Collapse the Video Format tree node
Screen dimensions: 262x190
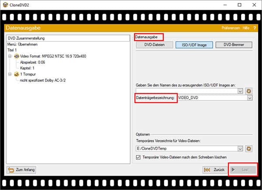tap(10, 56)
